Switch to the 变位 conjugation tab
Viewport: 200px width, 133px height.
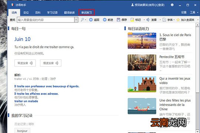pos(26,13)
